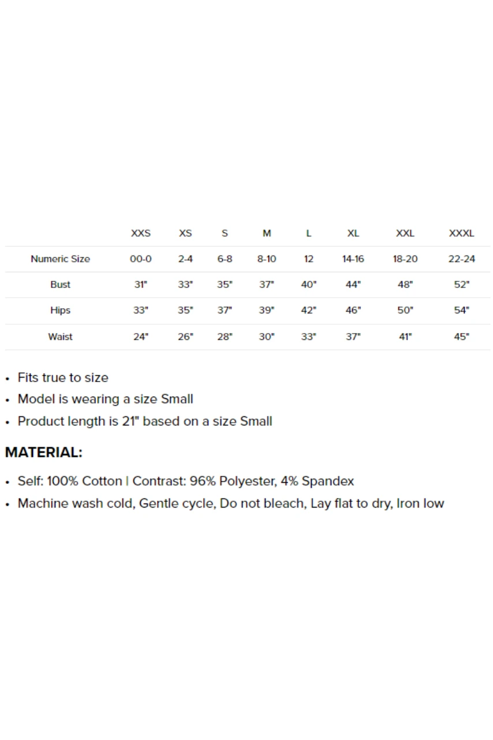
Task: Click the Bust row label
Action: tap(60, 284)
